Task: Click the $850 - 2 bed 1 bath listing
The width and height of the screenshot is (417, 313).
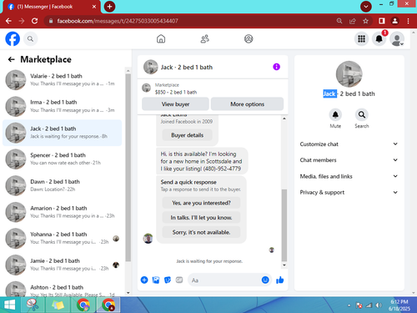Action: click(x=176, y=92)
